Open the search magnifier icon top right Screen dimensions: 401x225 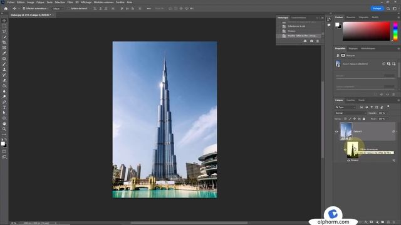pos(388,8)
